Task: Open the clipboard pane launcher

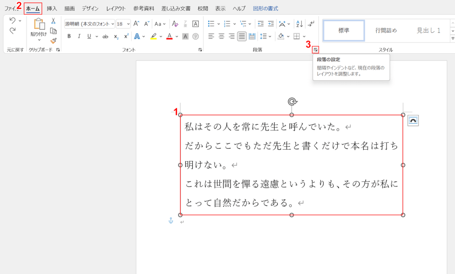Action: (x=58, y=50)
